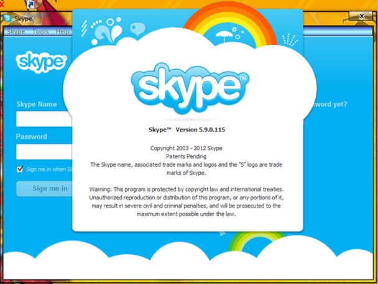Click the copyright notice text in the About dialog
Image resolution: width=378 pixels, height=284 pixels.
[186, 148]
